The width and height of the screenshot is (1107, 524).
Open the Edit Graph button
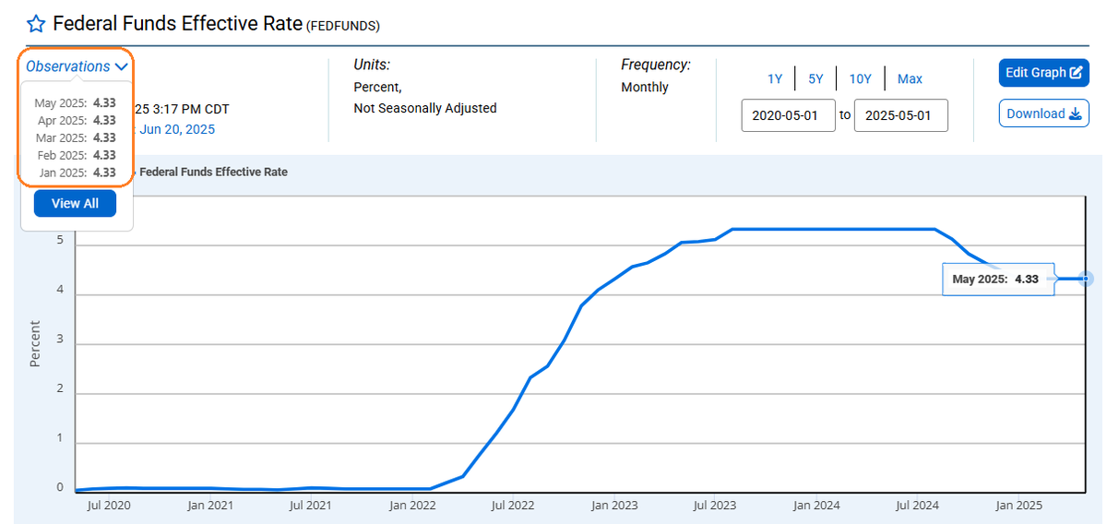point(1043,73)
